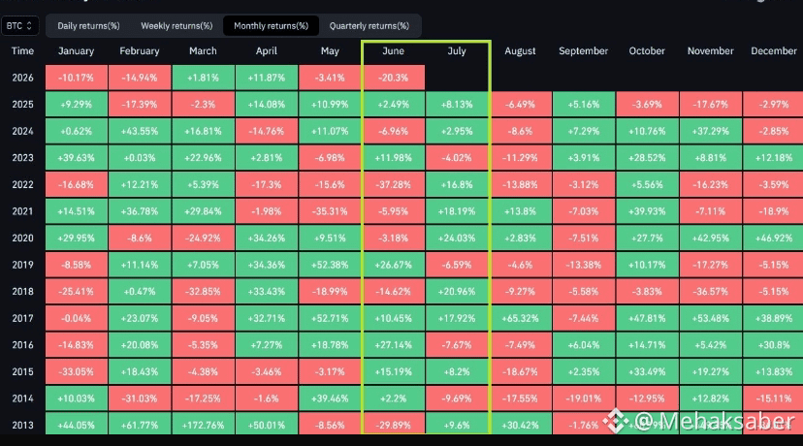Select the 2025 row label
The height and width of the screenshot is (446, 803).
pyautogui.click(x=22, y=105)
